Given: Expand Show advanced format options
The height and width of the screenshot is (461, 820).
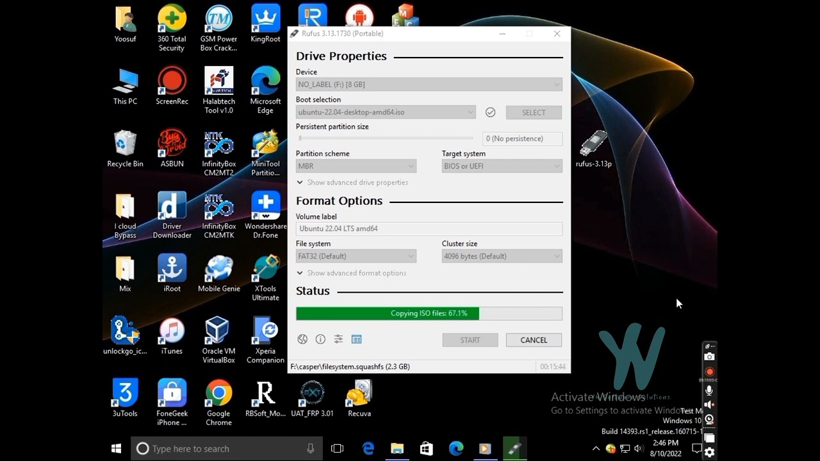Looking at the screenshot, I should pyautogui.click(x=352, y=273).
